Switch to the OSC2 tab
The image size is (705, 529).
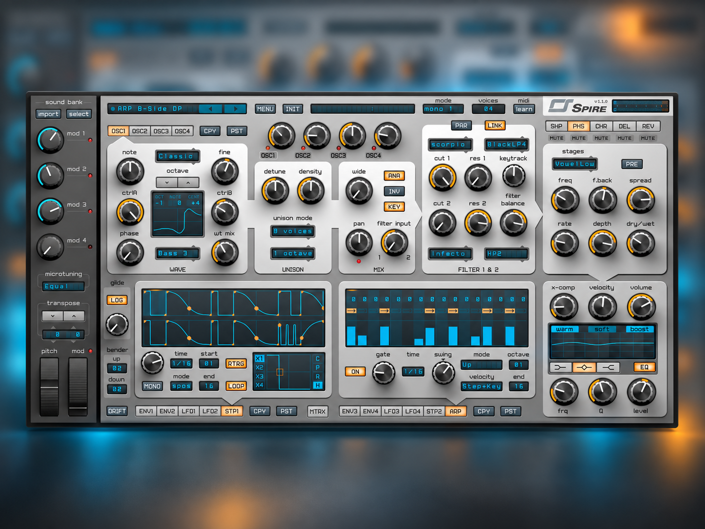pos(140,131)
